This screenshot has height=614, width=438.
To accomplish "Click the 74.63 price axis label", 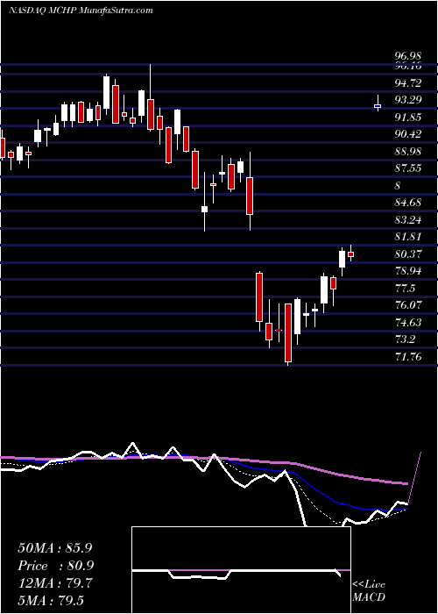I will [408, 322].
